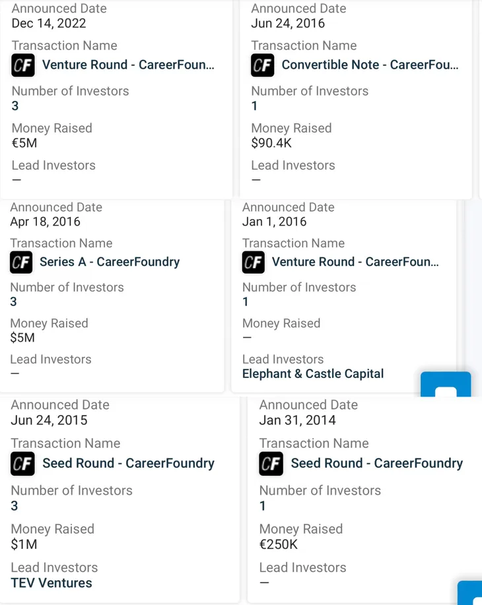Open Seed Round link announced Jan 31, 2014
Viewport: 482px width, 605px height.
(376, 463)
